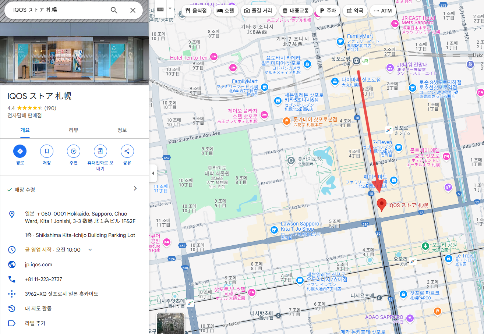Viewport: 484px width, 334px height.
Task: Click the 삿포로 뷰 호텔 marker
Action: point(252,293)
